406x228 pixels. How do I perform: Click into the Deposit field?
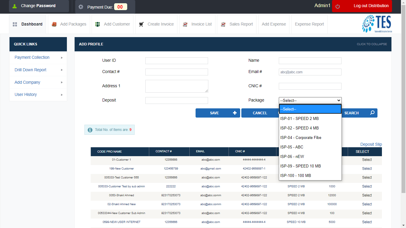pos(177,100)
